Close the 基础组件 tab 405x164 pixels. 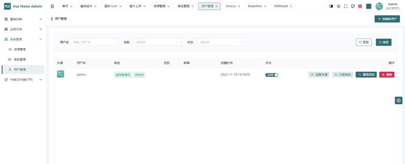[x=95, y=6]
